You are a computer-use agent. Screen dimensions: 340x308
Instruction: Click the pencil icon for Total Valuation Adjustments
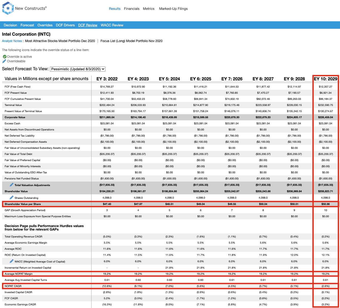(x=11, y=185)
